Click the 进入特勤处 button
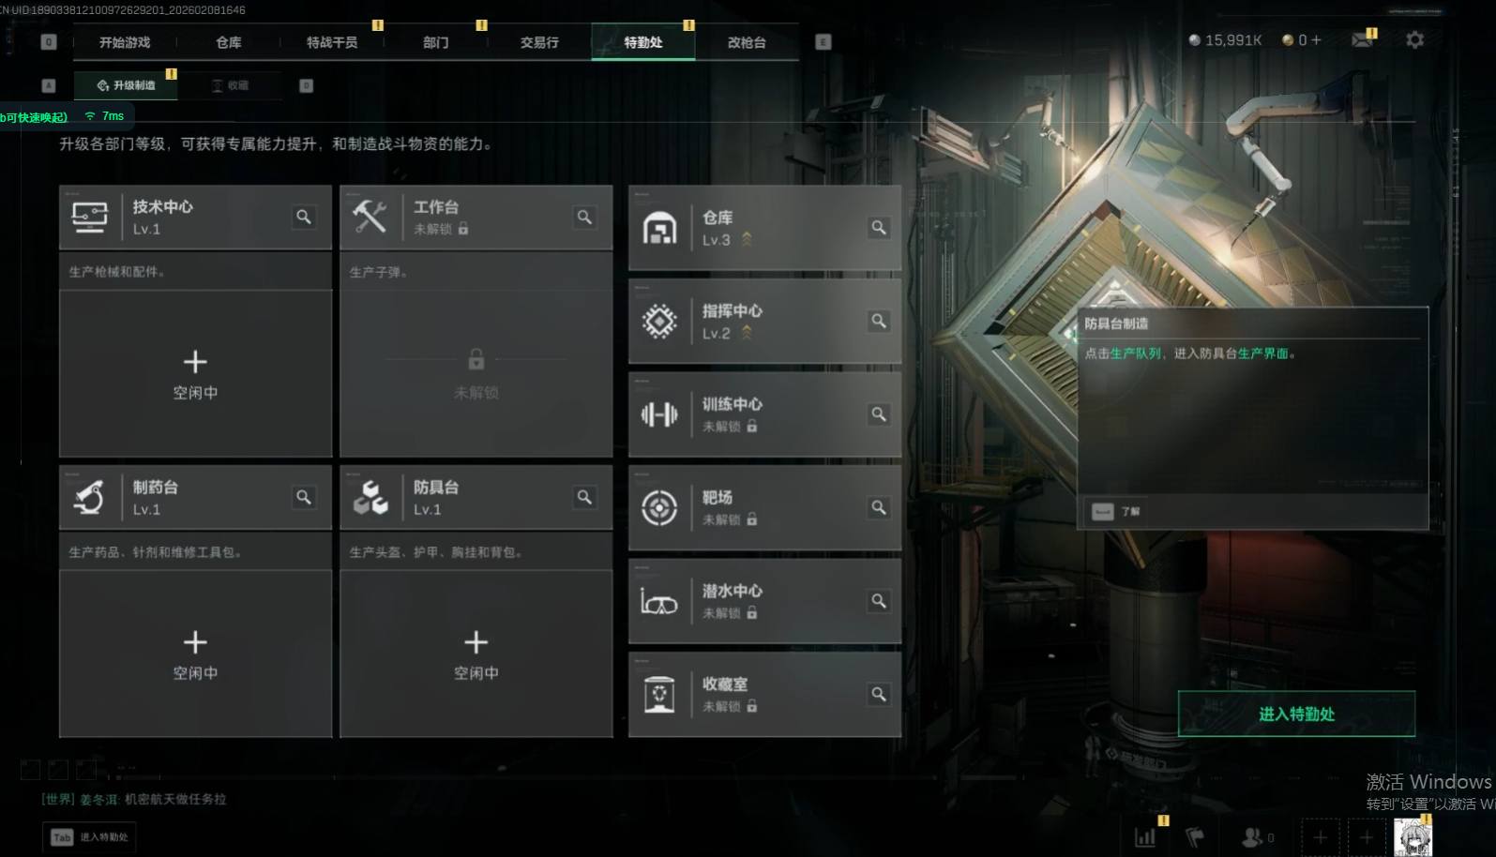Viewport: 1496px width, 857px height. pos(1296,714)
